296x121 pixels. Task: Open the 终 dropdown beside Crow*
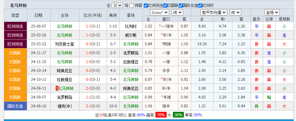pos(177,13)
